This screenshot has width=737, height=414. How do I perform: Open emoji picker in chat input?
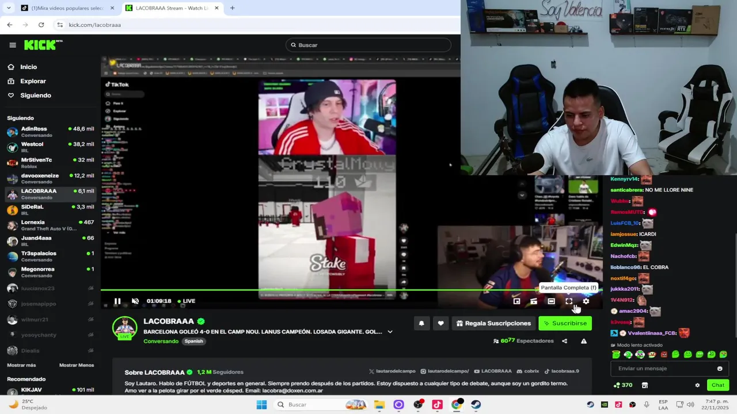click(720, 369)
